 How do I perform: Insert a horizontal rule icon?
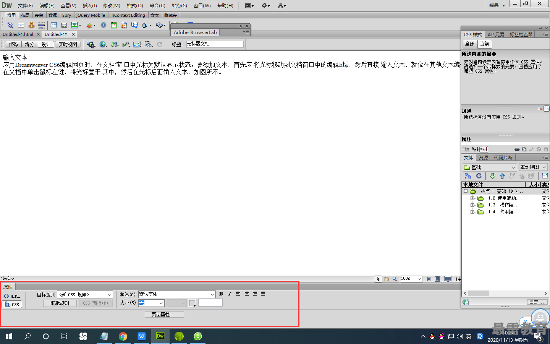42,25
